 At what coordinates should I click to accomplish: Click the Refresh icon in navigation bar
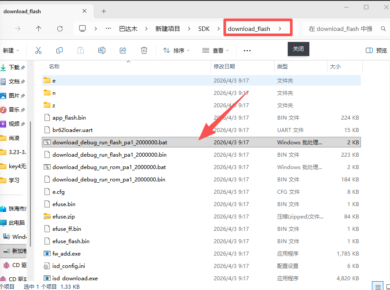click(59, 29)
